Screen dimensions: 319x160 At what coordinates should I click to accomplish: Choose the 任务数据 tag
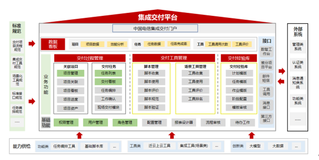pyautogui.click(x=154, y=44)
